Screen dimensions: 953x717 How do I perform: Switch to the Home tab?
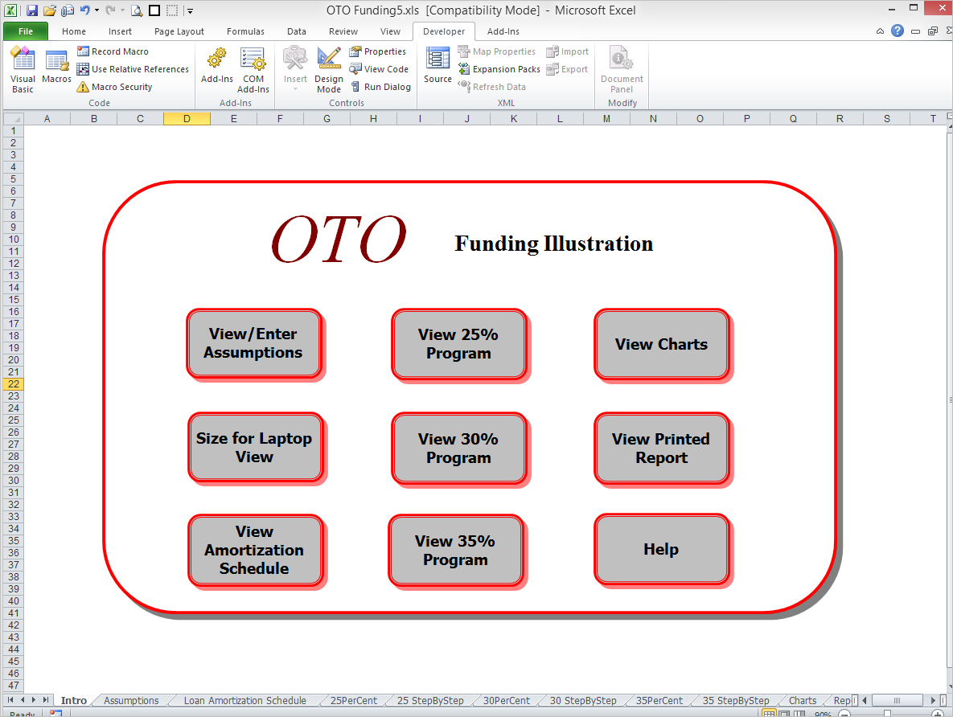point(73,31)
